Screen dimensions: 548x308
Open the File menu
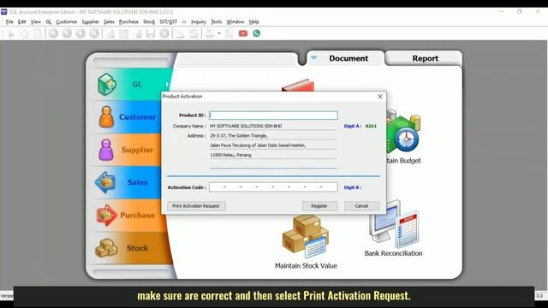tap(9, 21)
